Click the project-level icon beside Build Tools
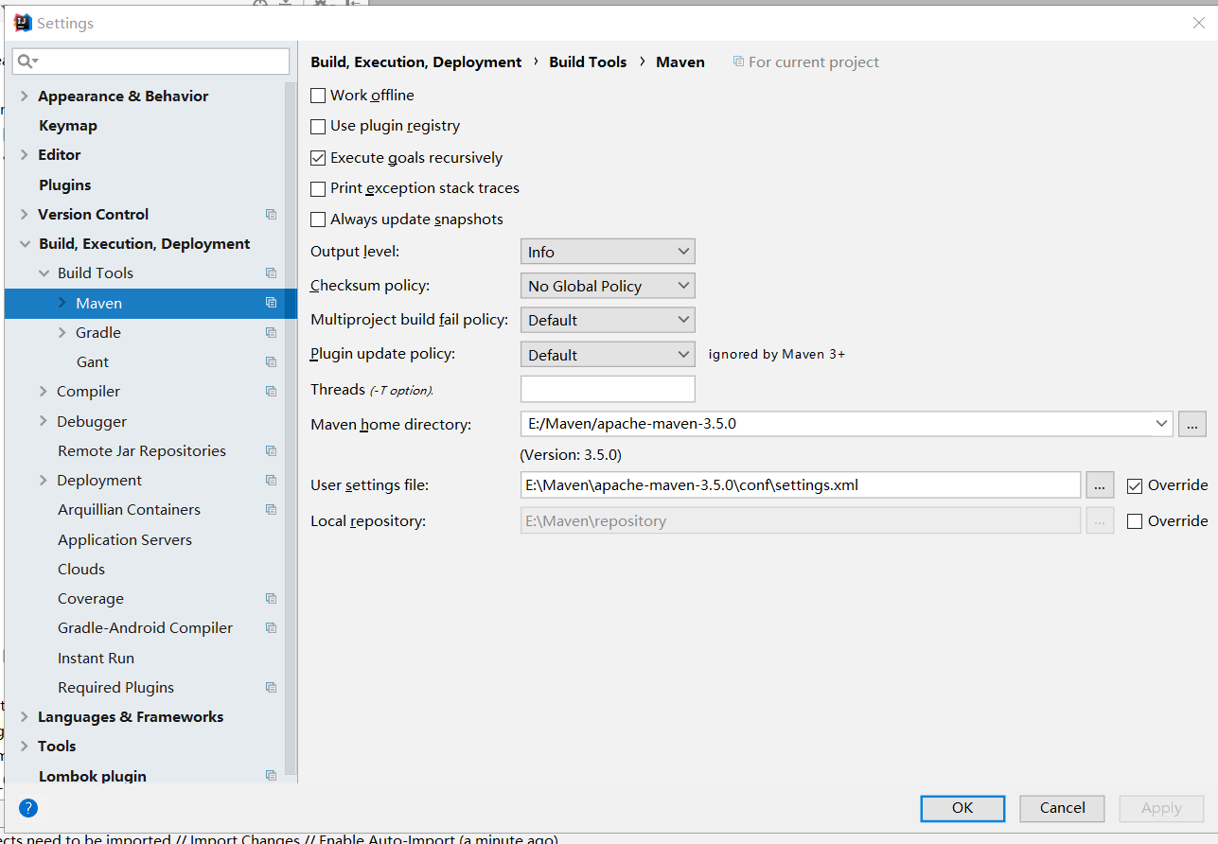 (272, 273)
